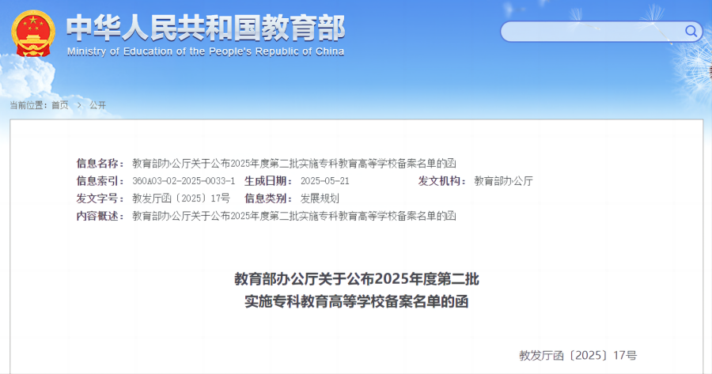Click the breadcrumb arrow separator after 首页

[79, 105]
